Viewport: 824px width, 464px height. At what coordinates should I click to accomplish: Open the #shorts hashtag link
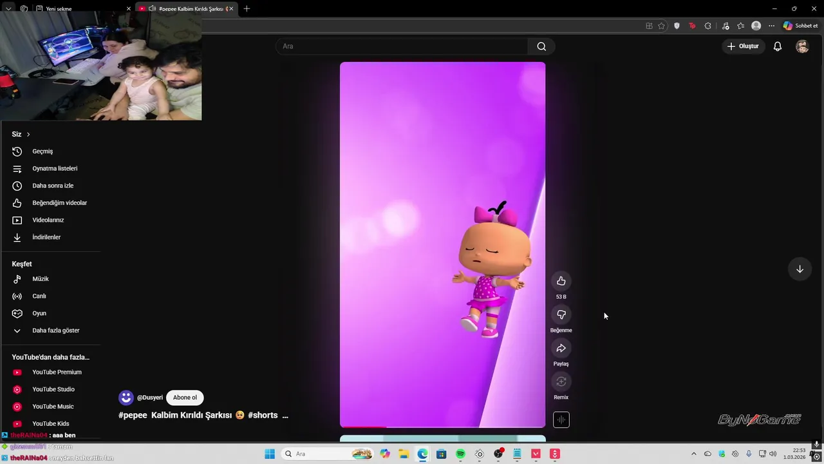tap(263, 416)
